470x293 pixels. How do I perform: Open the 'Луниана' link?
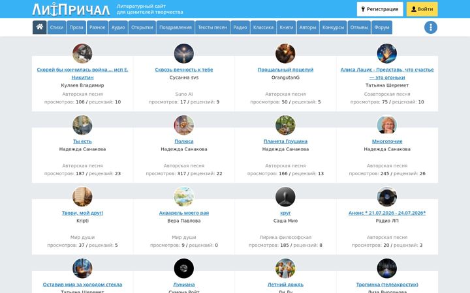[183, 285]
